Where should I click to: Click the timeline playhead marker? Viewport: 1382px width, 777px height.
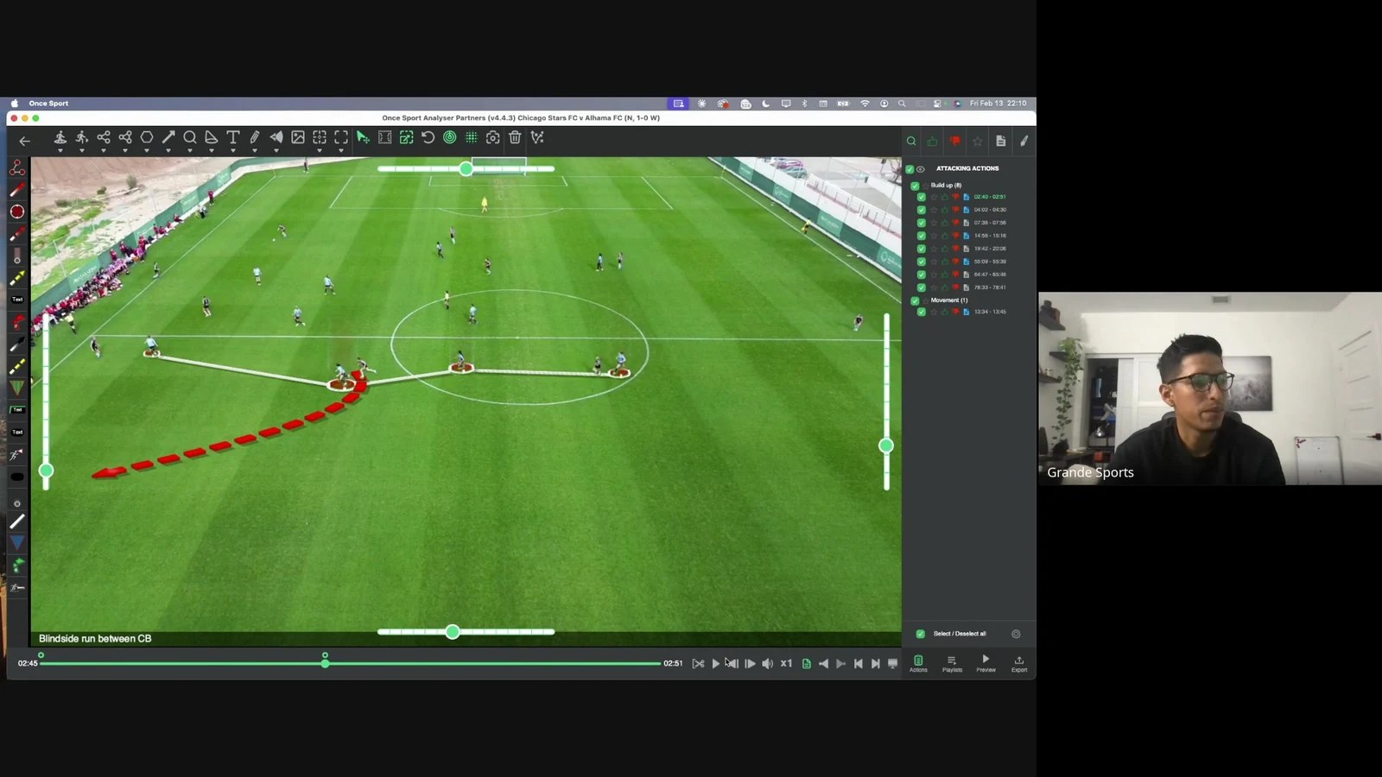click(325, 663)
